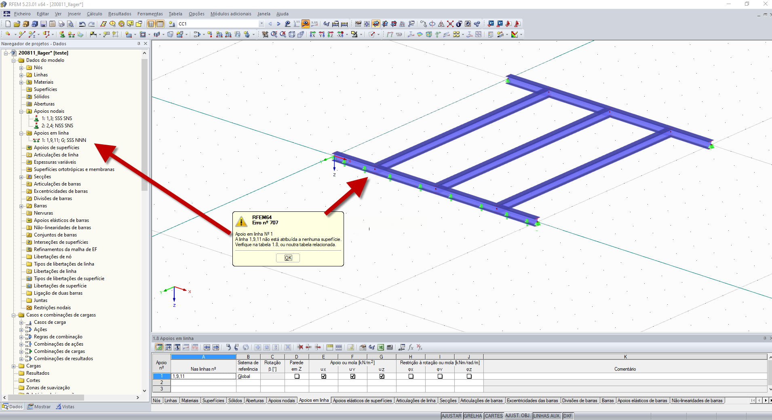This screenshot has height=420, width=772.
Task: Click the new nodal support tool
Action: coord(62,34)
